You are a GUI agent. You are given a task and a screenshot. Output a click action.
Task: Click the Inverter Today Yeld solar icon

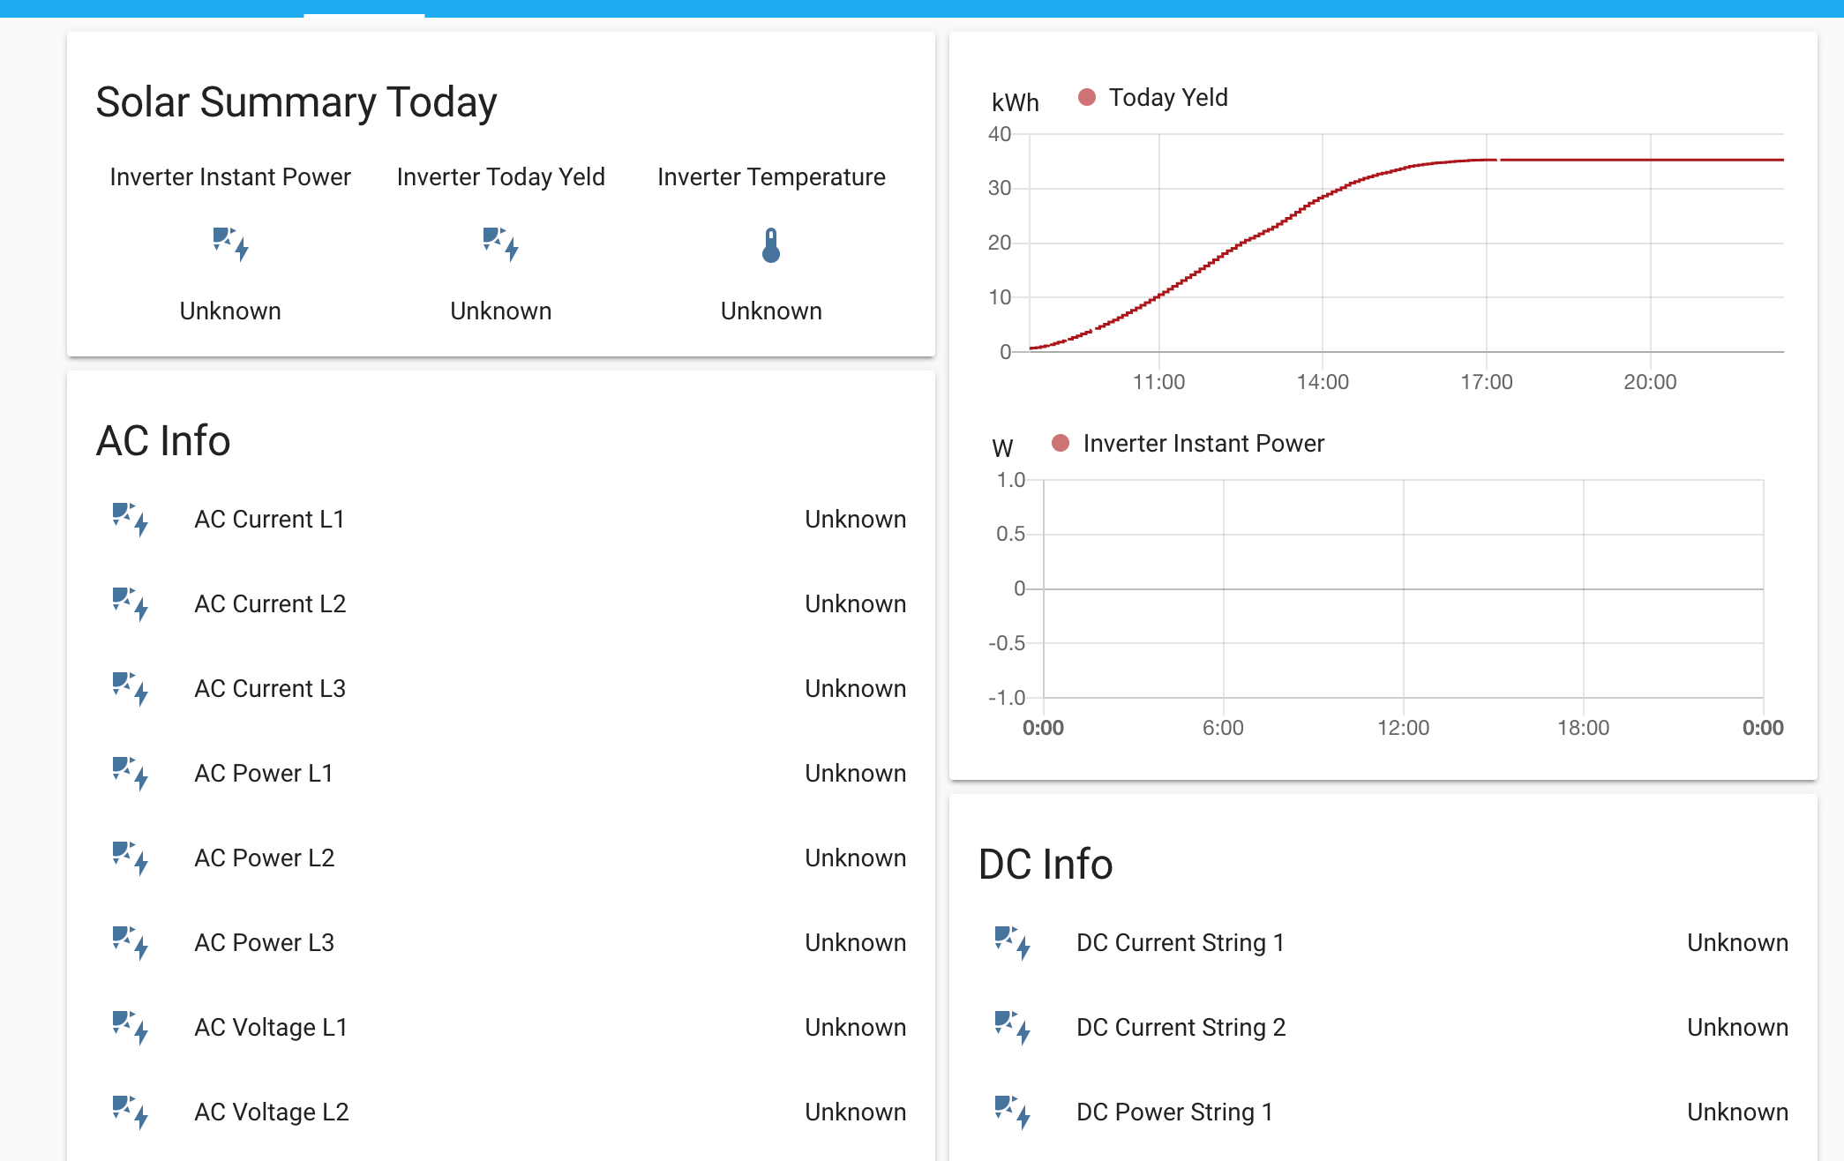point(500,244)
